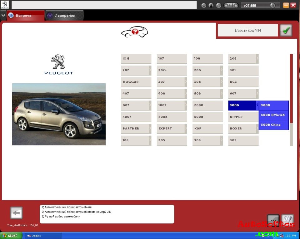The image size is (300, 239).
Task: Click the text Ручной выбор автомобиля
Action: (62, 217)
